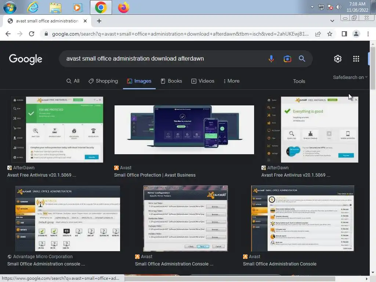Search by image with camera icon

pyautogui.click(x=287, y=58)
